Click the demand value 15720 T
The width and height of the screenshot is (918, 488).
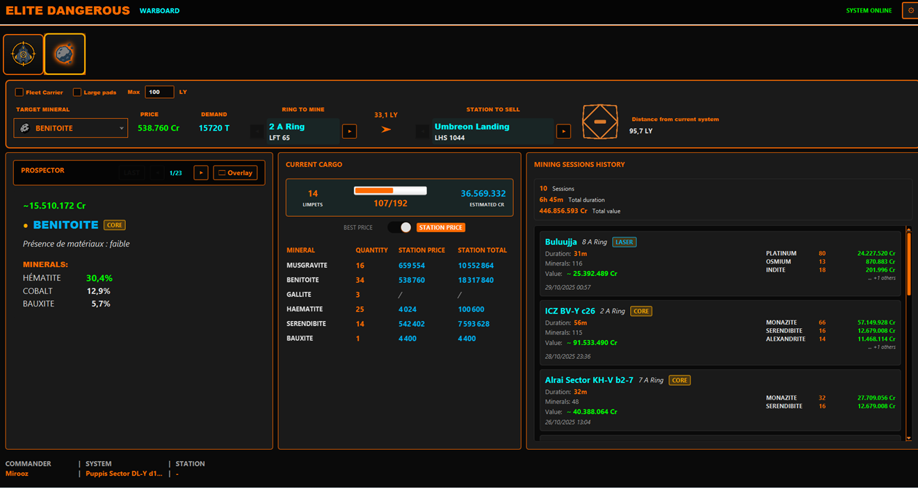point(214,128)
